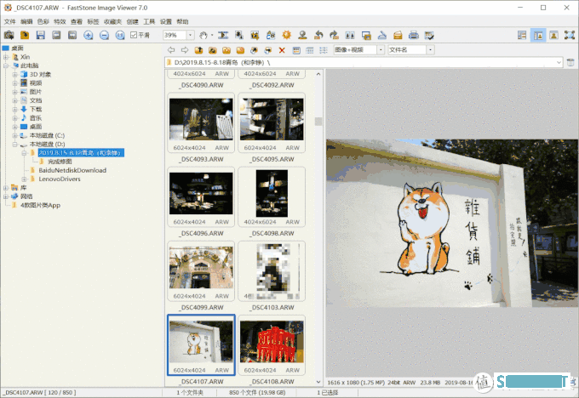Select the 4款图片类App folder
Screen dimensions: 579x398
40,205
